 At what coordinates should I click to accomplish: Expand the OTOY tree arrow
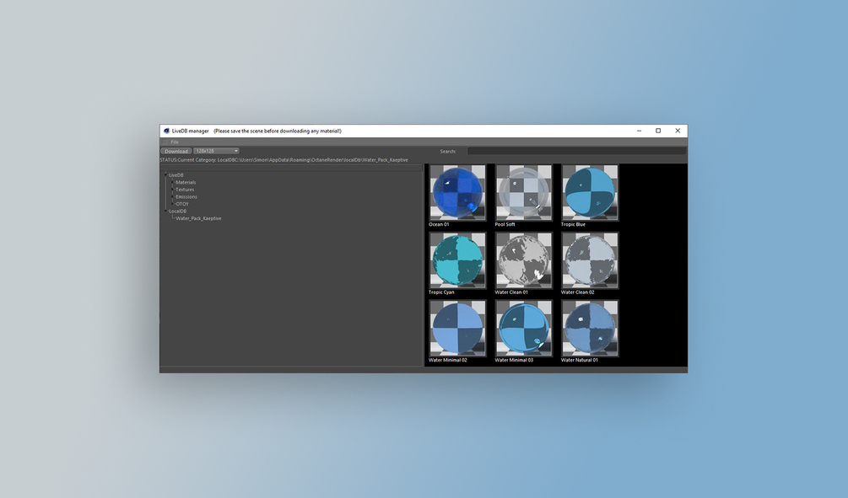(173, 204)
